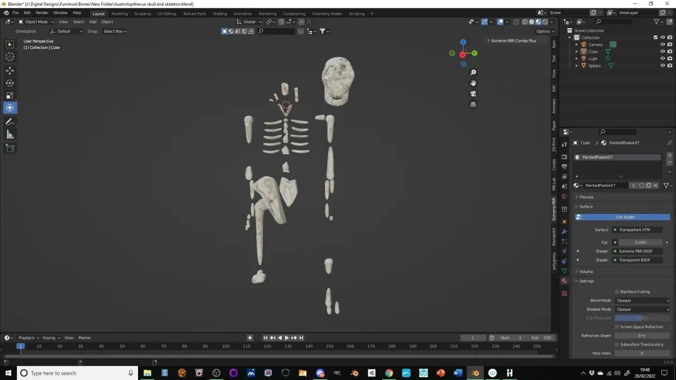
Task: Disable rendering for the Sphere object
Action: click(670, 65)
